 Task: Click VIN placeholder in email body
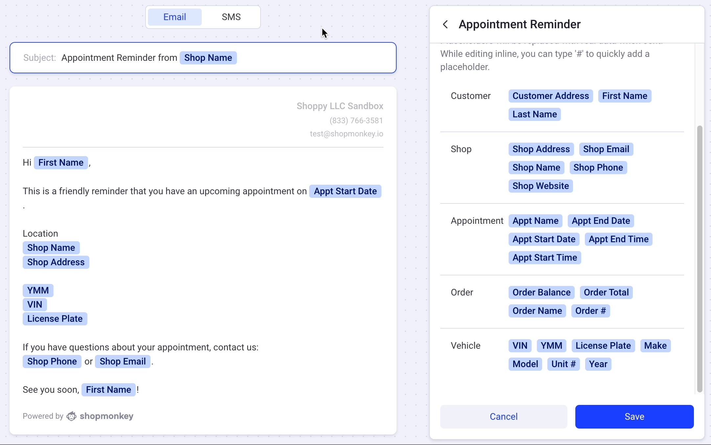pyautogui.click(x=35, y=305)
